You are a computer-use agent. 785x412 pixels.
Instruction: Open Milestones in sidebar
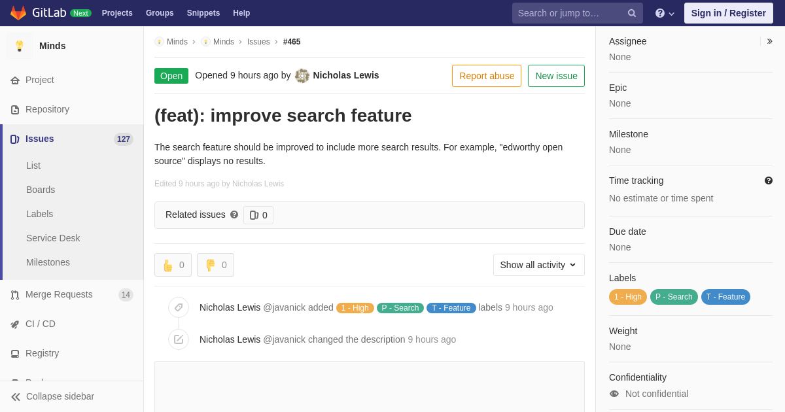[48, 262]
